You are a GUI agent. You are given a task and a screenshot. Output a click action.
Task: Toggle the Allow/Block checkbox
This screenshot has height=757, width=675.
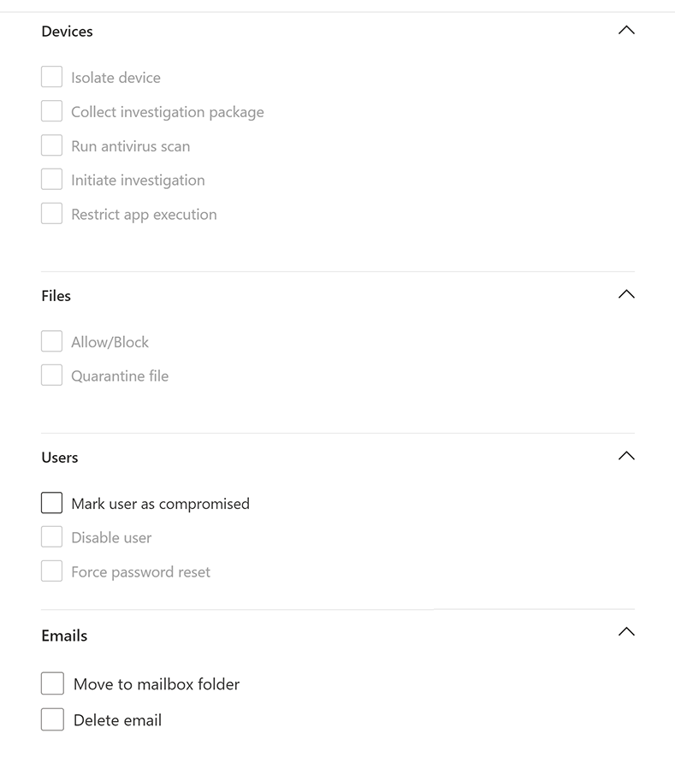coord(52,341)
